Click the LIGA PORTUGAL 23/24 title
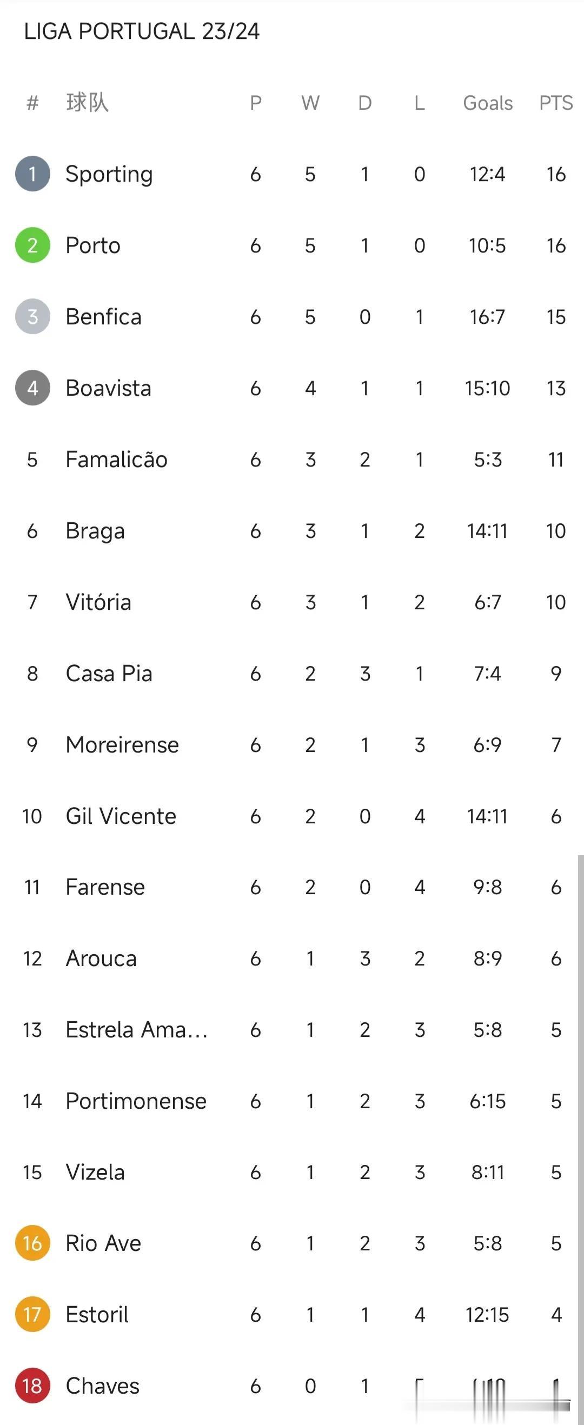 [142, 31]
